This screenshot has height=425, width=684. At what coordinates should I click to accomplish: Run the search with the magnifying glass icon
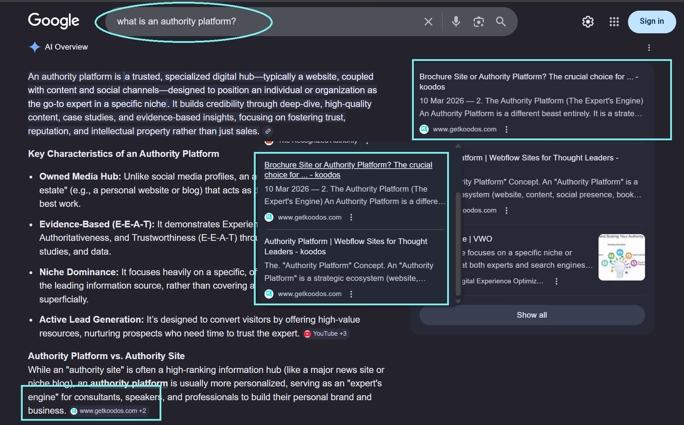(x=501, y=22)
